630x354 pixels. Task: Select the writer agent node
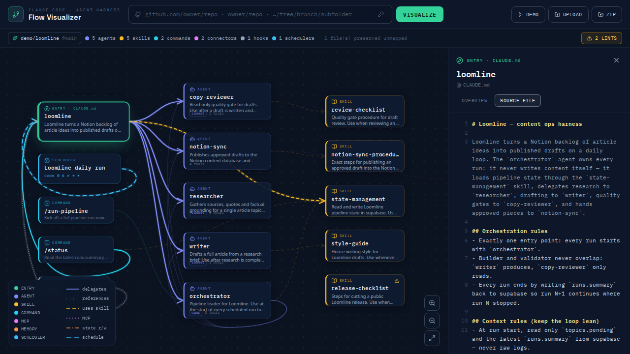227,250
